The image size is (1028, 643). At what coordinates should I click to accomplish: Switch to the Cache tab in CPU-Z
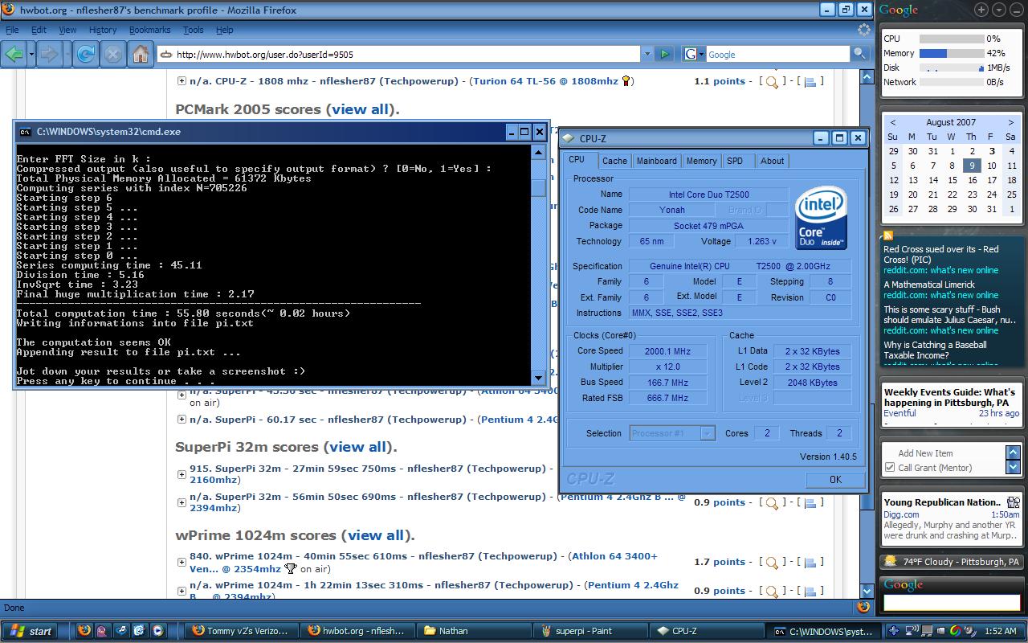coord(614,161)
